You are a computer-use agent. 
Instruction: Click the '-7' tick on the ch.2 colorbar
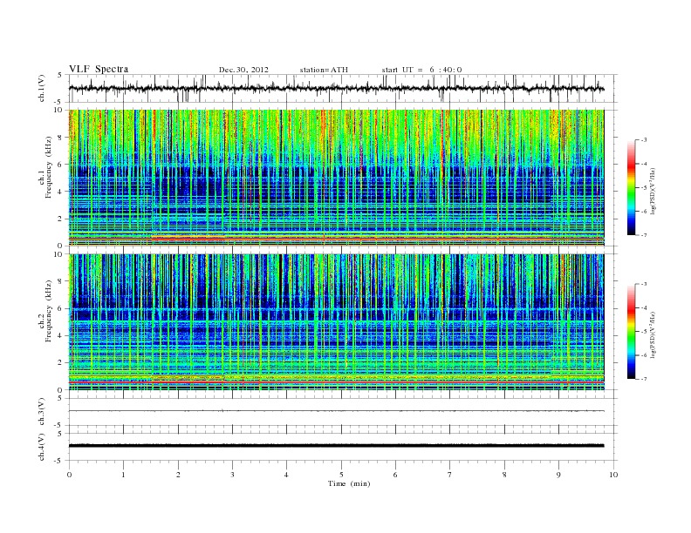tap(644, 379)
